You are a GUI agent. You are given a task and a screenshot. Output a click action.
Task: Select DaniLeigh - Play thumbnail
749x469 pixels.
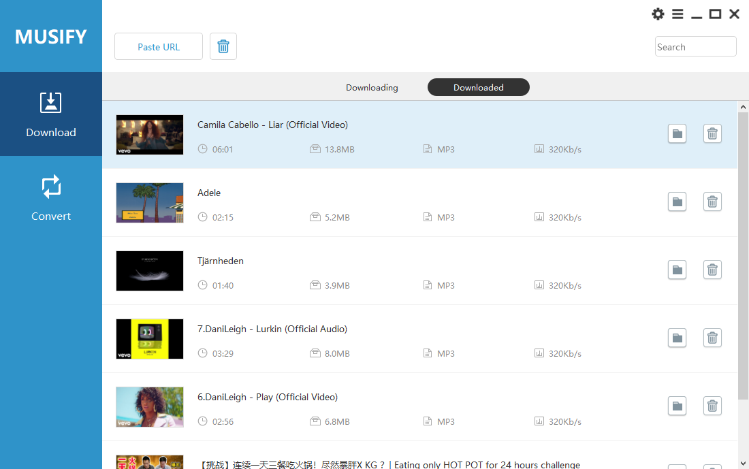coord(150,407)
